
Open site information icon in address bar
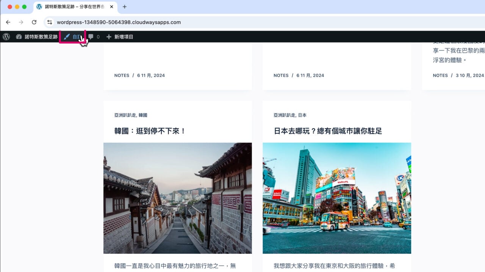[50, 22]
